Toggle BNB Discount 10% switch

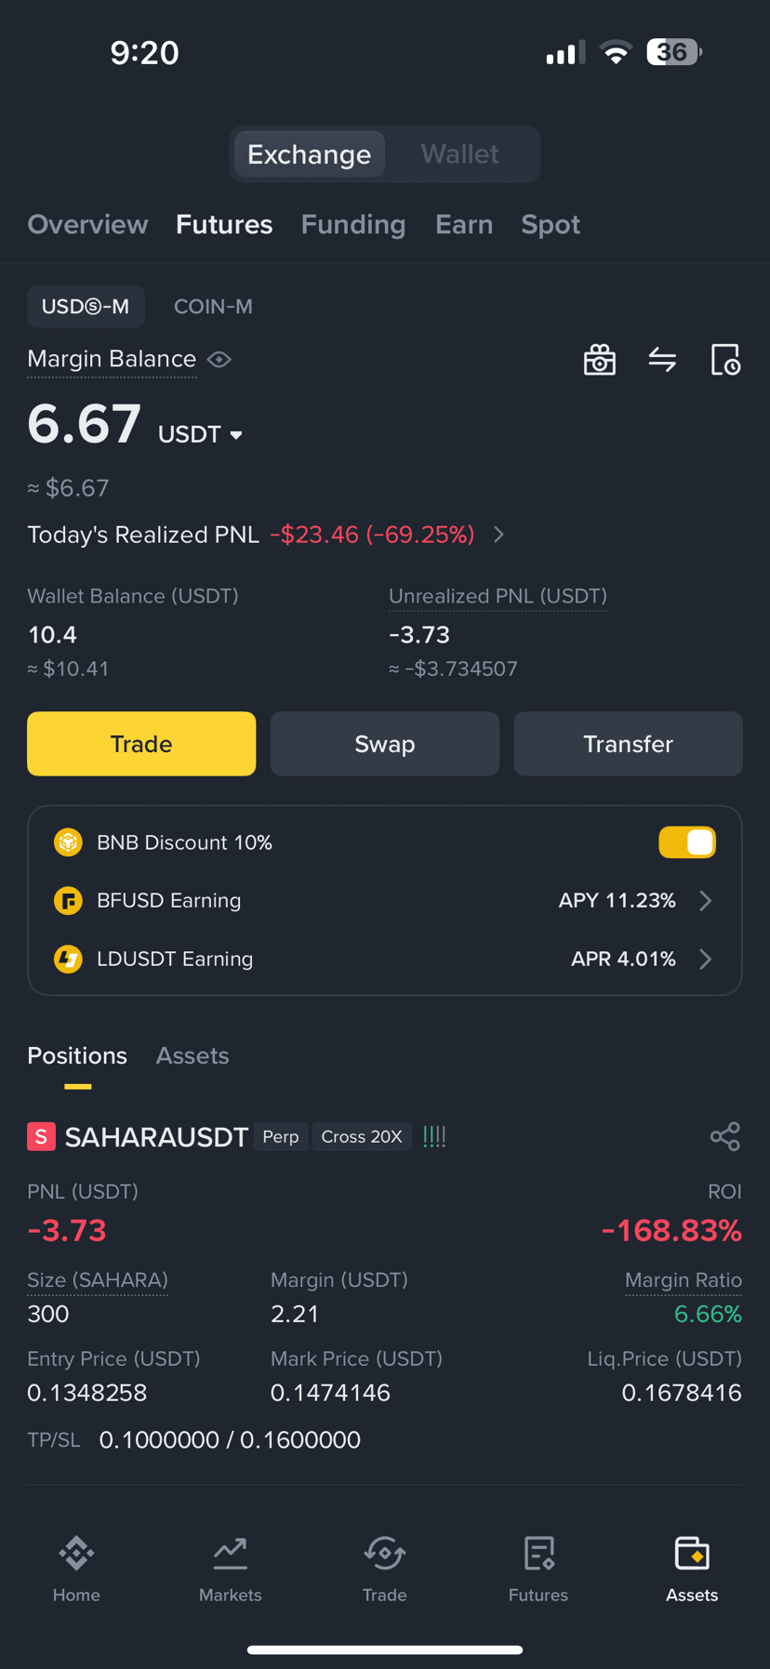[x=687, y=842]
